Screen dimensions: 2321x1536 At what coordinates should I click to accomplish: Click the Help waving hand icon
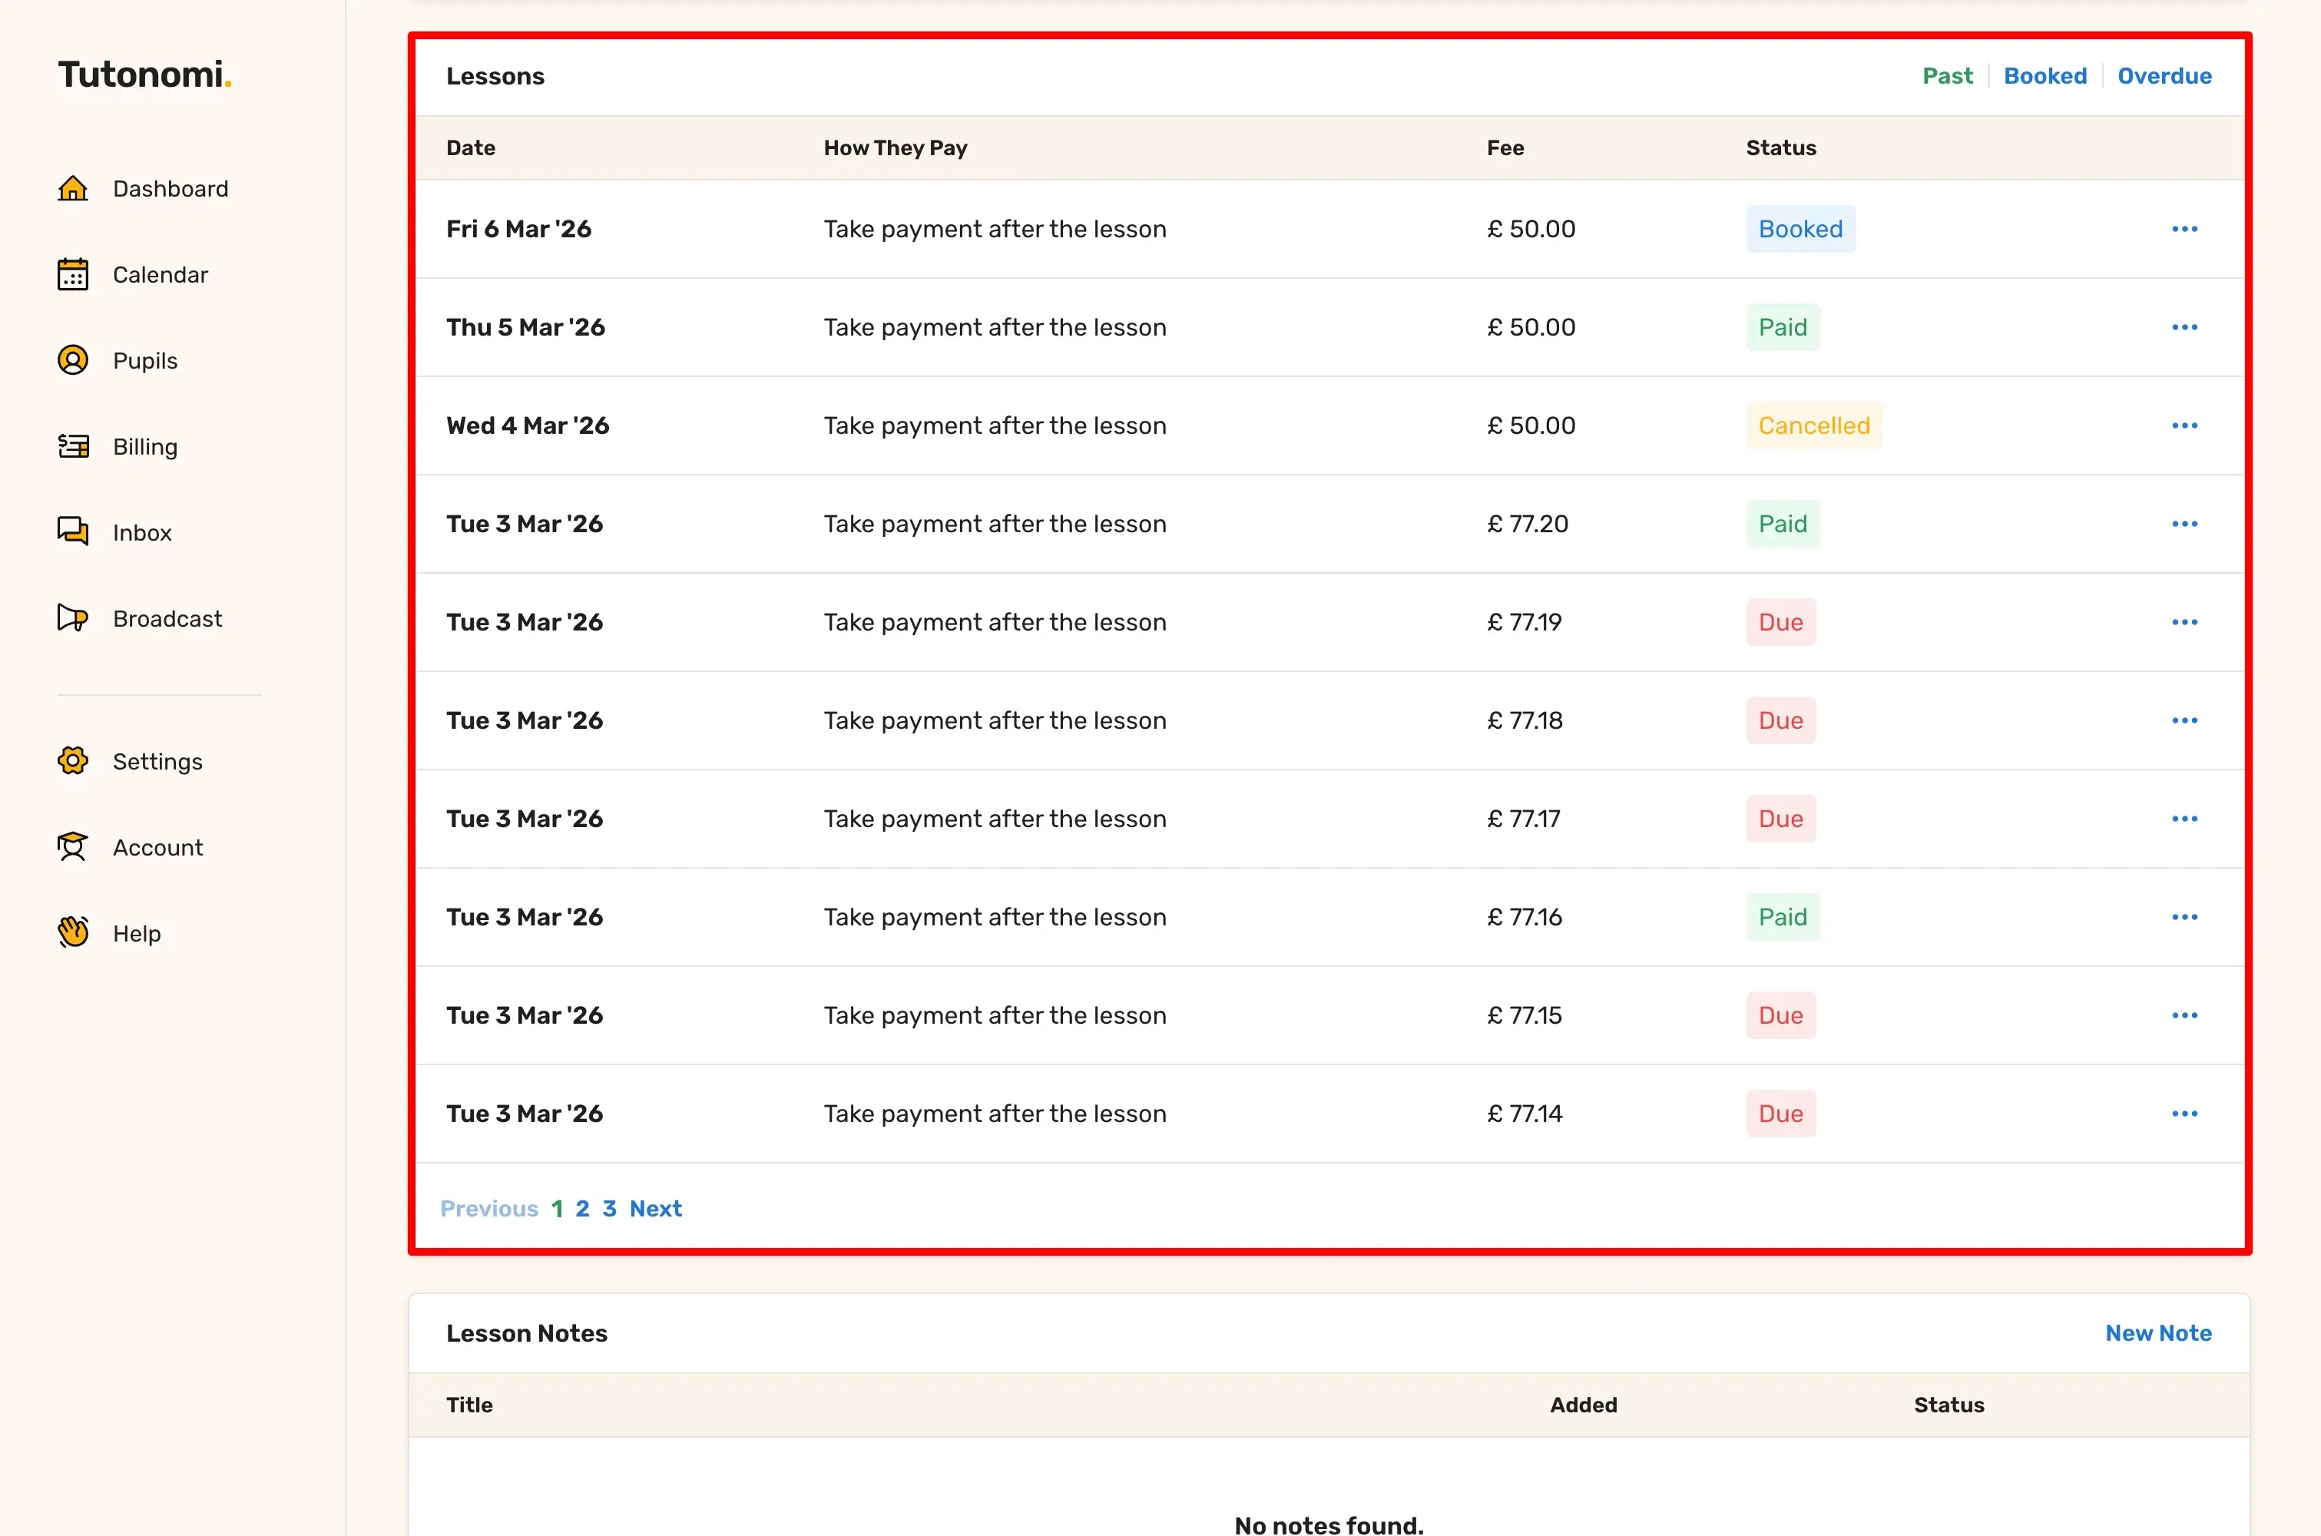point(72,932)
